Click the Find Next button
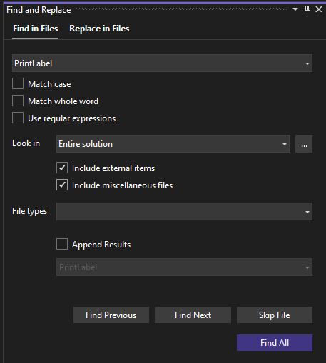The image size is (326, 363). 193,315
